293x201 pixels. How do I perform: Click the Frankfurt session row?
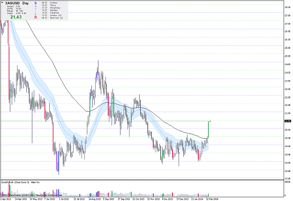50,13
